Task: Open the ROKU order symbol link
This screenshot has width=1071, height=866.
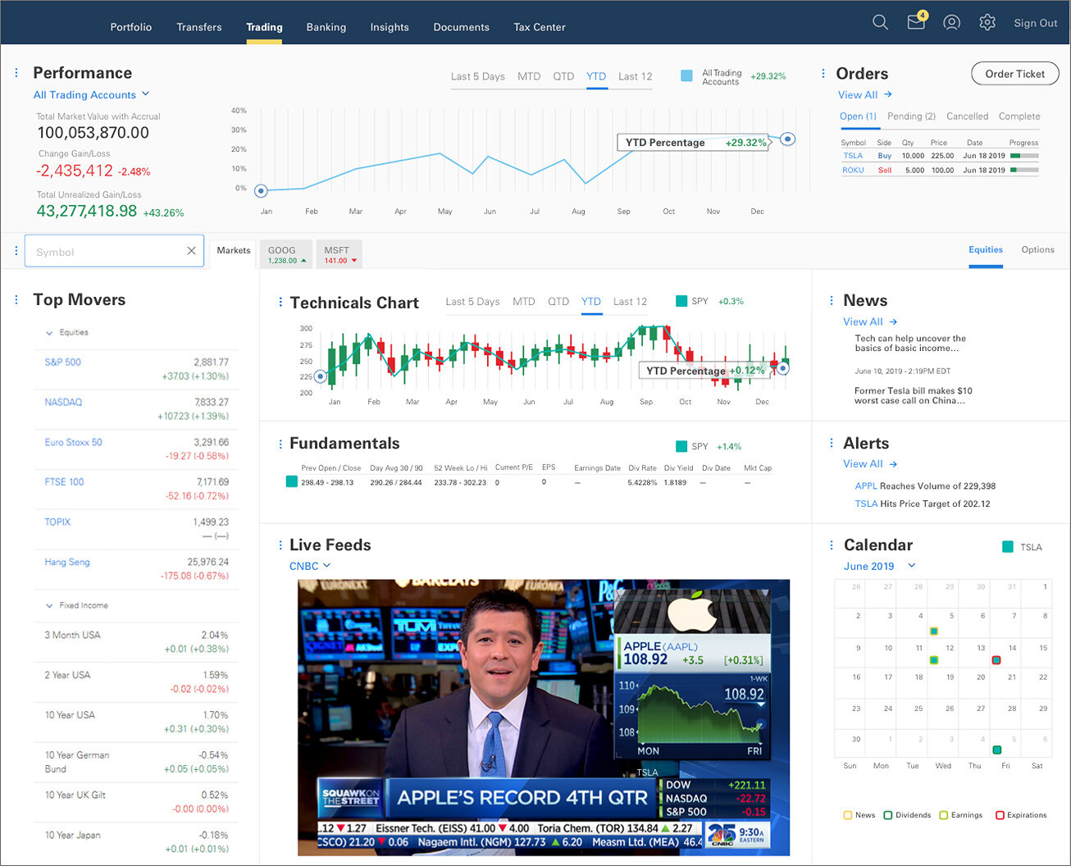Action: click(853, 171)
